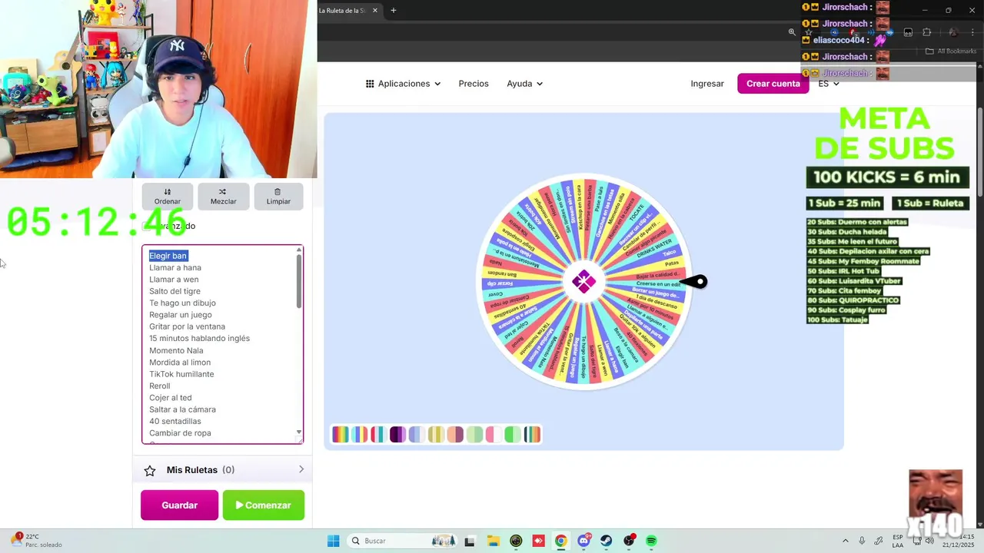Click the entry list's scroll-up arrow

pyautogui.click(x=299, y=250)
